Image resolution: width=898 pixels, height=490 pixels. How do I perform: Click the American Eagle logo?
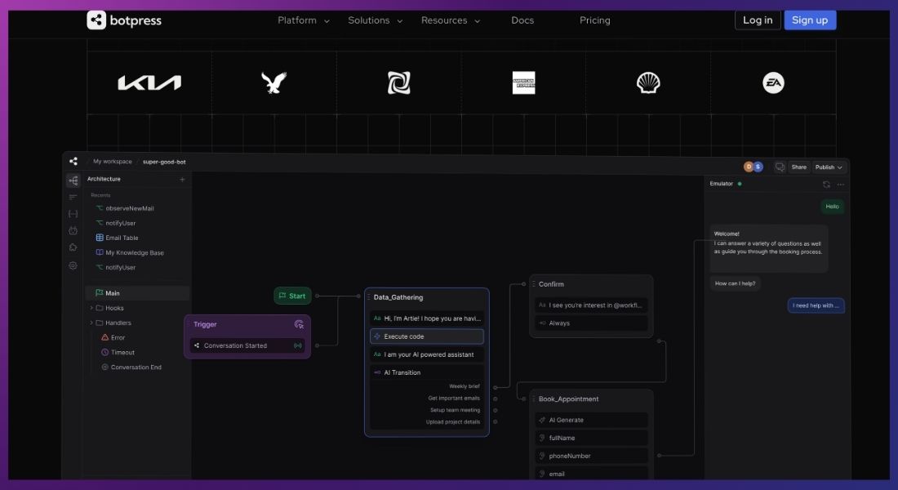click(x=273, y=82)
